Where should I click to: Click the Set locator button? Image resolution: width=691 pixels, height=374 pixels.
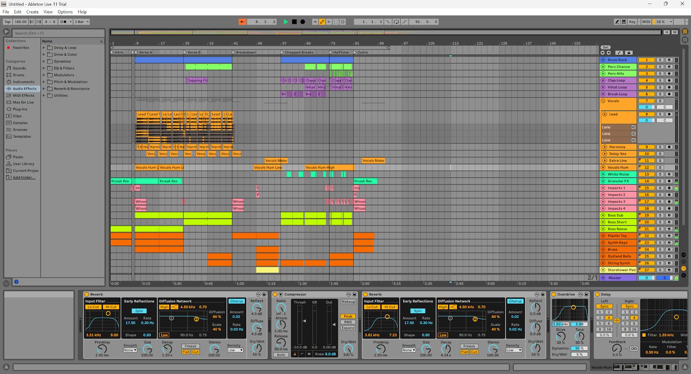click(605, 47)
